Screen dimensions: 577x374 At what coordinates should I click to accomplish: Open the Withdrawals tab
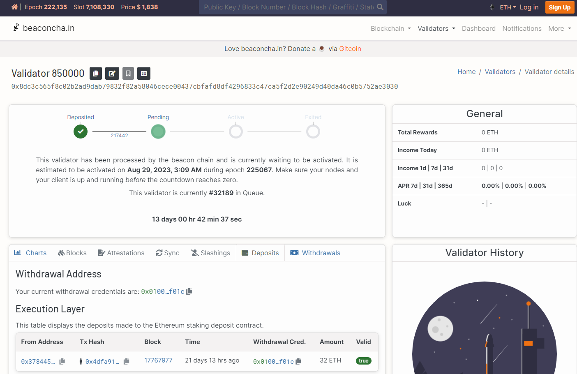[x=315, y=253]
